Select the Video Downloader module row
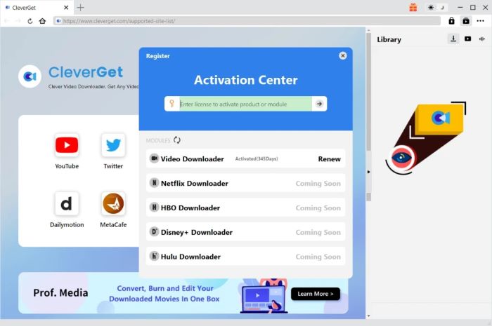492x326 pixels. [245, 158]
